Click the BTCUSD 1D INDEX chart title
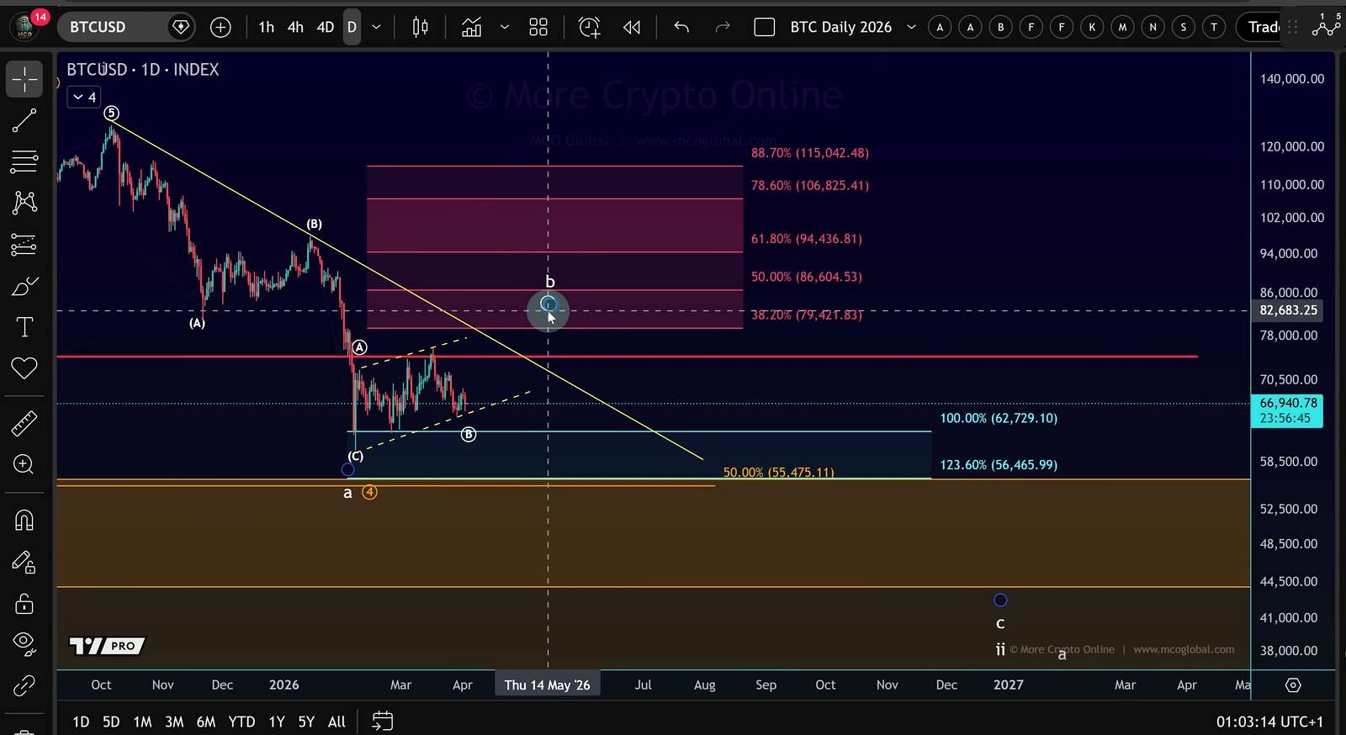The height and width of the screenshot is (735, 1346). (x=143, y=69)
